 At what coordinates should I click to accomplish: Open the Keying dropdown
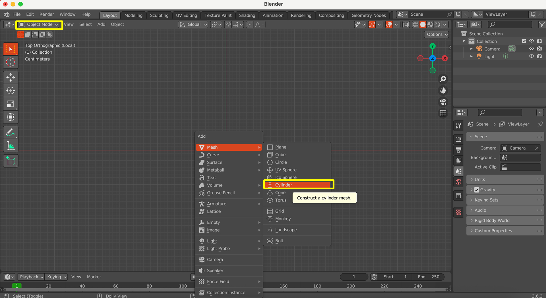[56, 277]
